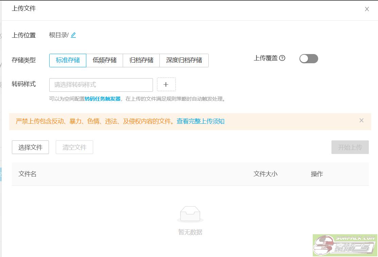
Task: Close the 上传文件 upload dialog
Action: coord(367,9)
